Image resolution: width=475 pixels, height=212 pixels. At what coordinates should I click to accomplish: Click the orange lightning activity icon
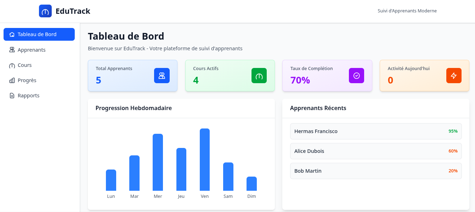pos(454,75)
